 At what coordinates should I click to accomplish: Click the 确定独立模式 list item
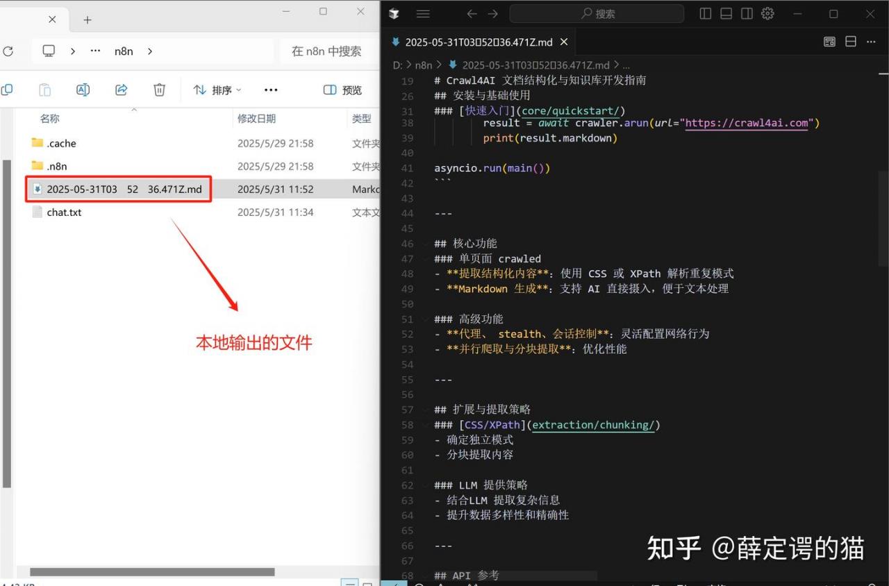(x=480, y=440)
